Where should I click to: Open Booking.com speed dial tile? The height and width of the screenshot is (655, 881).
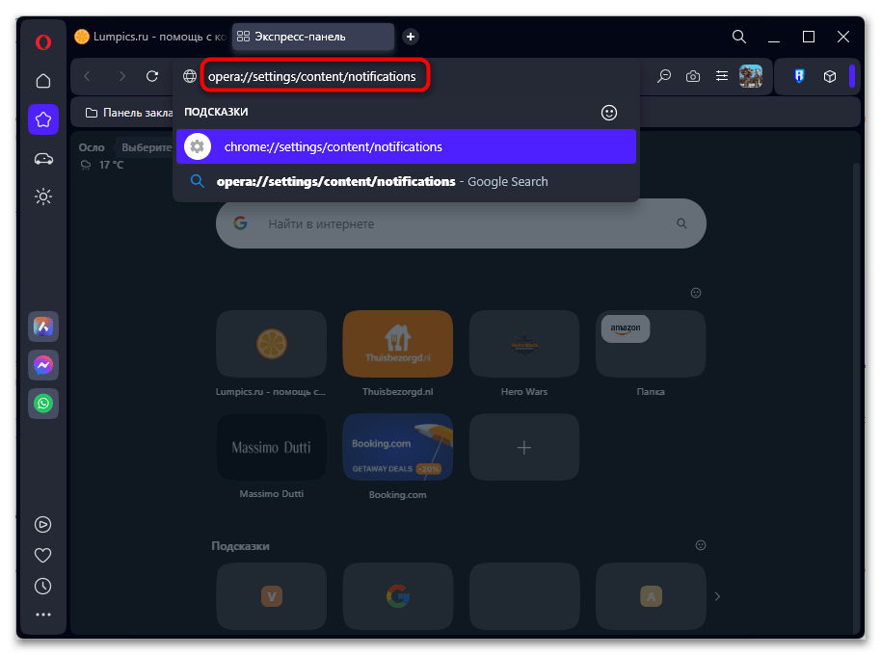pyautogui.click(x=397, y=447)
